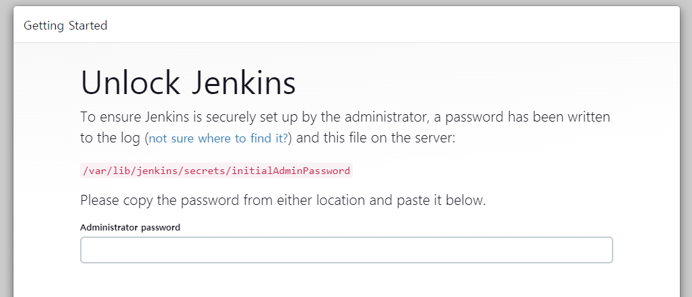
Task: Open the "not sure where to find it?" link
Action: 218,139
